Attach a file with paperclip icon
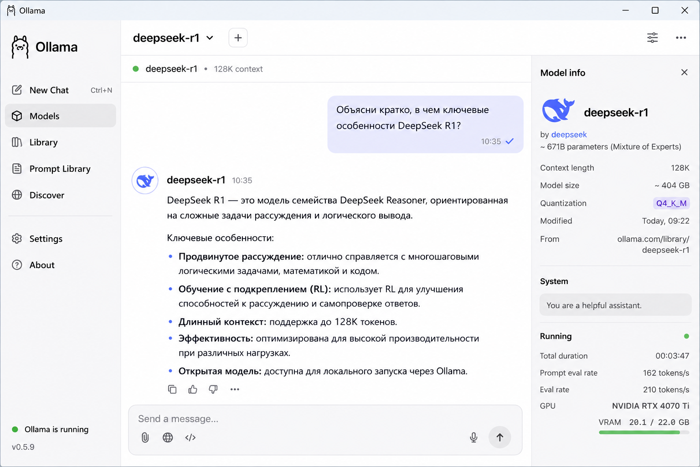 (x=145, y=437)
